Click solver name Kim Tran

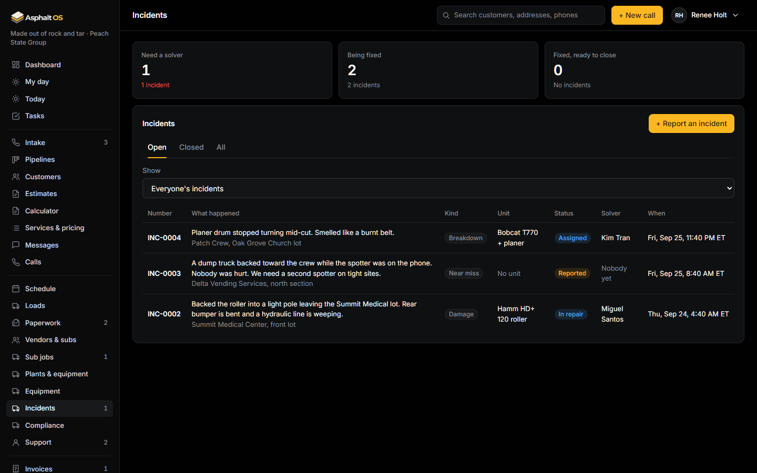pos(616,238)
